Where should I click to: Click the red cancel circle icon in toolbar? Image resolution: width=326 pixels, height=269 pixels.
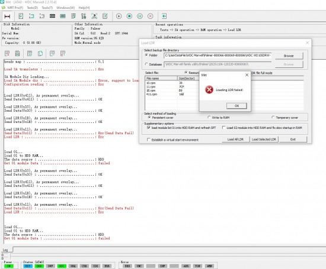point(151,16)
